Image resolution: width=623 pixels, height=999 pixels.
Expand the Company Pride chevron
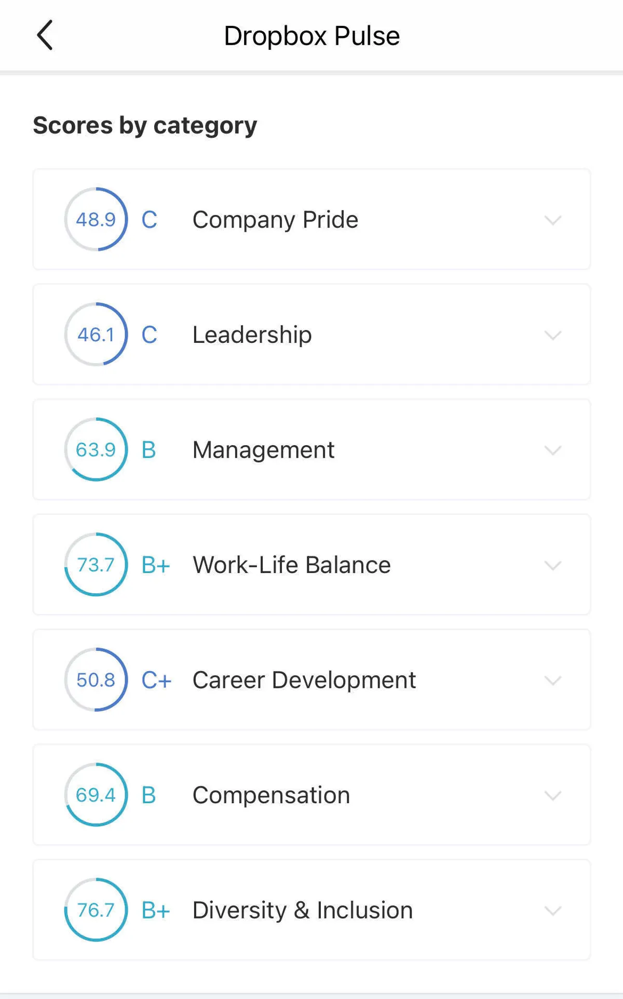coord(552,220)
